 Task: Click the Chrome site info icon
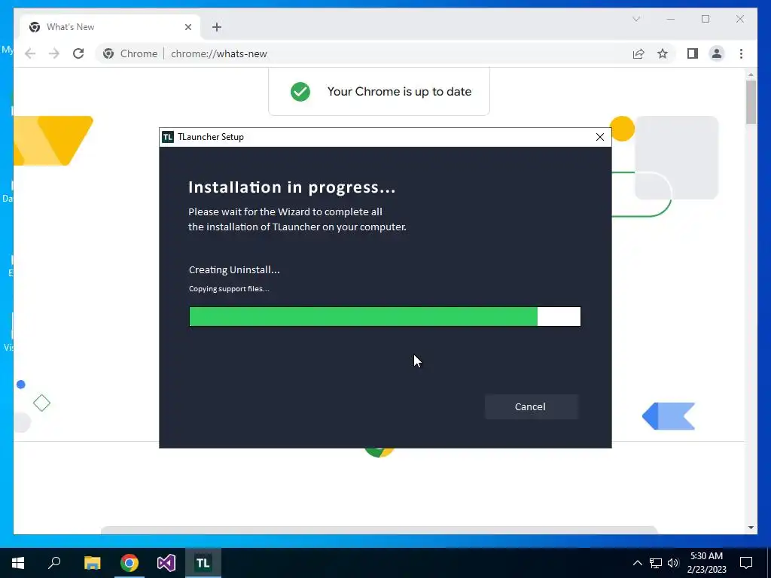(108, 53)
